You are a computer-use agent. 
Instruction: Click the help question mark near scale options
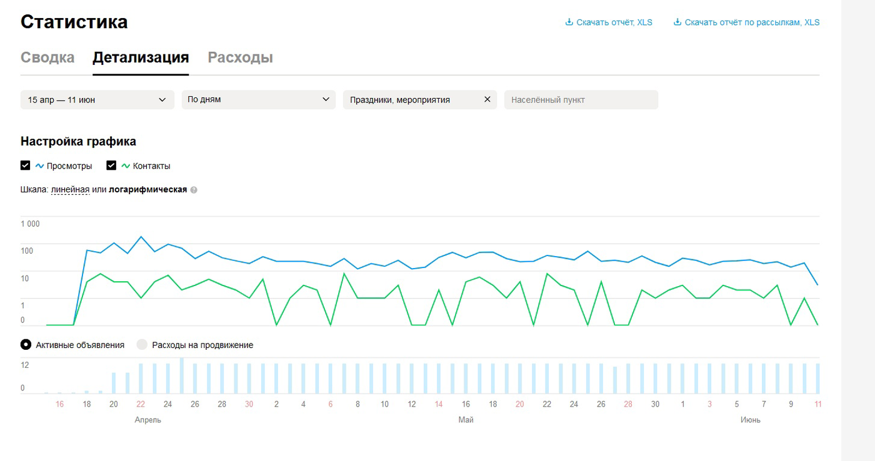coord(194,190)
